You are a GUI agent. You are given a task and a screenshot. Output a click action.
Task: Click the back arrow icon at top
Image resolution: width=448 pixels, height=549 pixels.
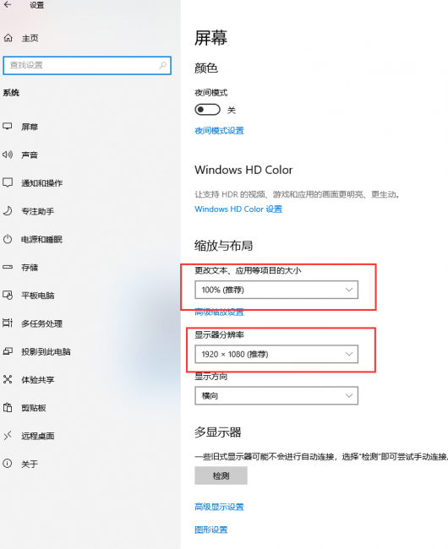8,4
